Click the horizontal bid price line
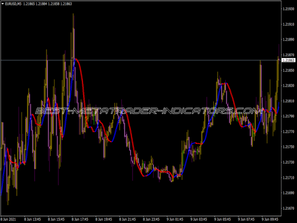 (148, 60)
